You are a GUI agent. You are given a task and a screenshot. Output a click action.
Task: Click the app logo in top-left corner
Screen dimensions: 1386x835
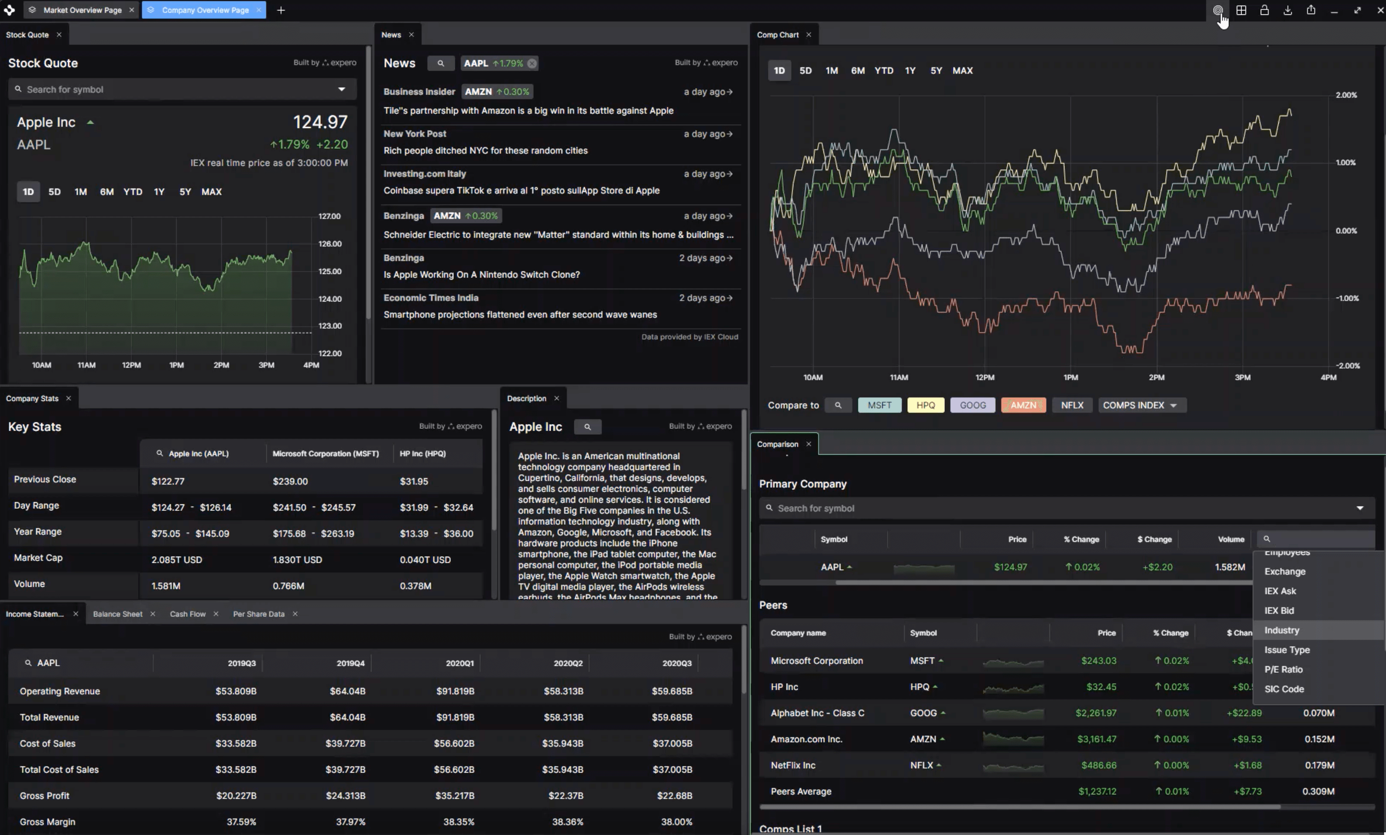pyautogui.click(x=10, y=10)
